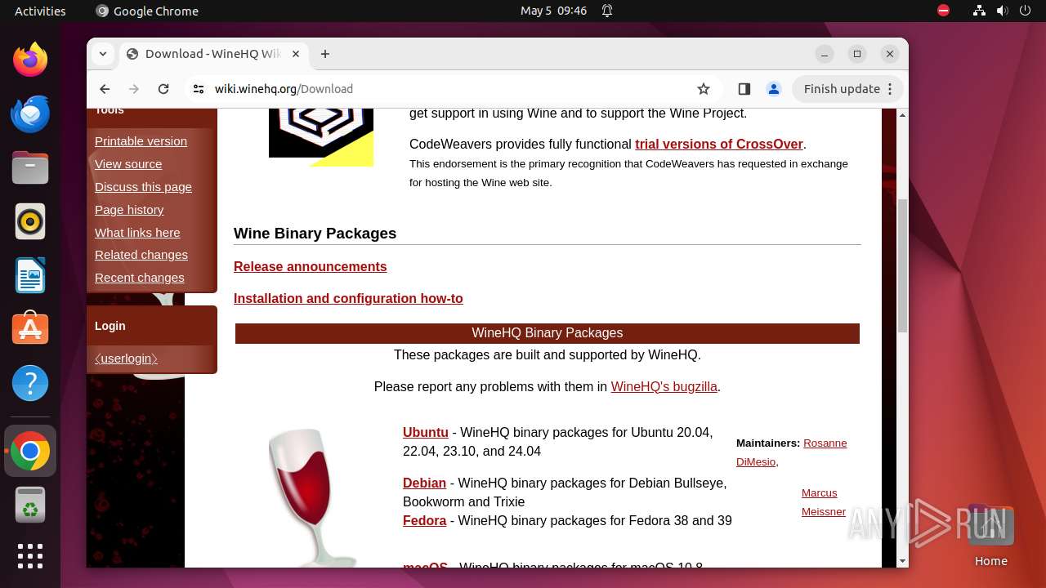The image size is (1046, 588).
Task: Click the page vertical scrollbar thumb
Action: click(x=902, y=265)
